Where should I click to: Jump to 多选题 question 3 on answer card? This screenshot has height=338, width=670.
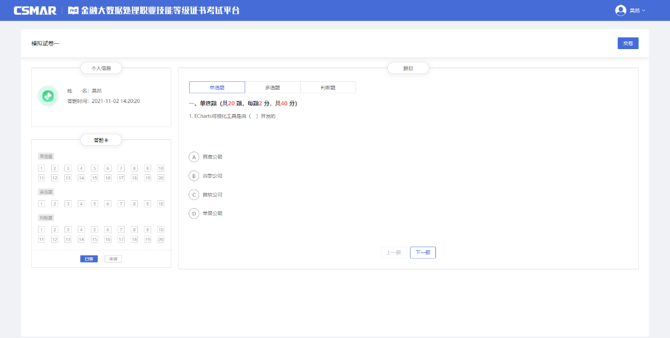pos(68,204)
